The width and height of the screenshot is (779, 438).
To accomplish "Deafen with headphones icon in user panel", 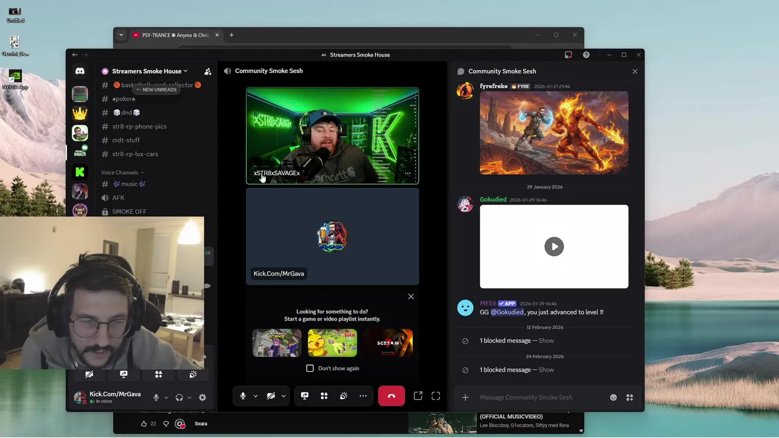I will 179,397.
